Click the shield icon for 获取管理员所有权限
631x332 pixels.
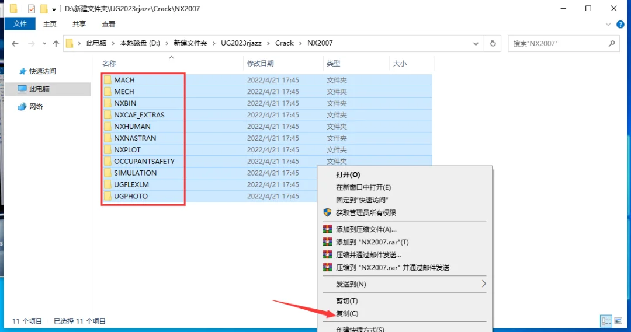[x=328, y=212]
